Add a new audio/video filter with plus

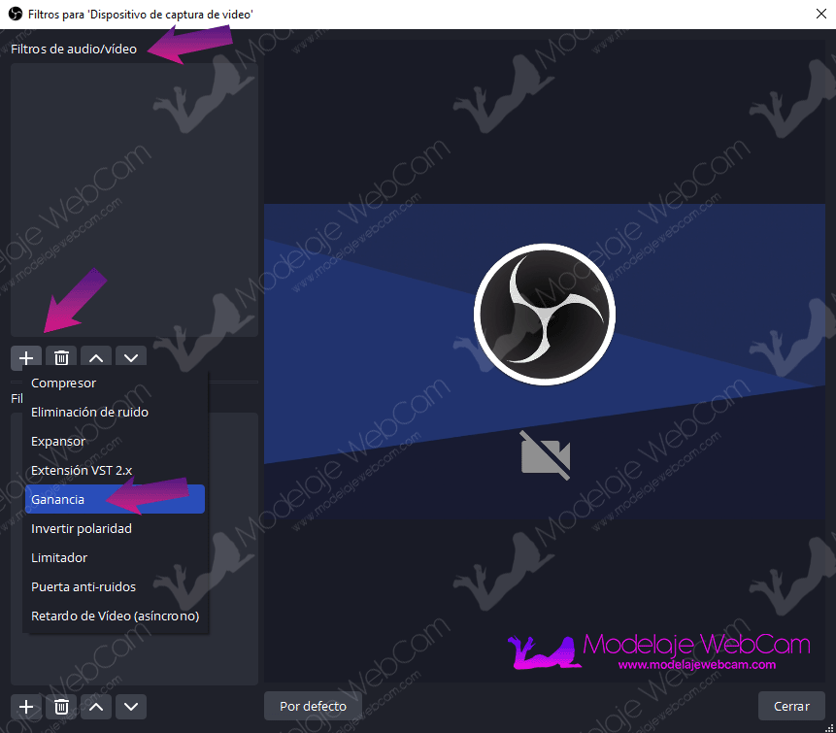[25, 357]
